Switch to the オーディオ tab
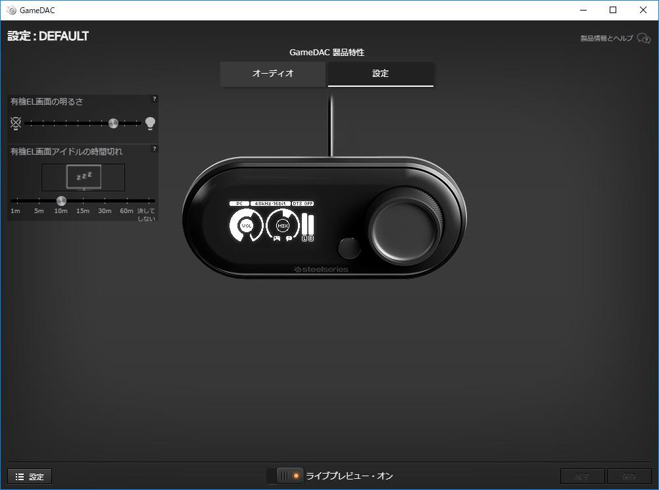 pos(273,74)
